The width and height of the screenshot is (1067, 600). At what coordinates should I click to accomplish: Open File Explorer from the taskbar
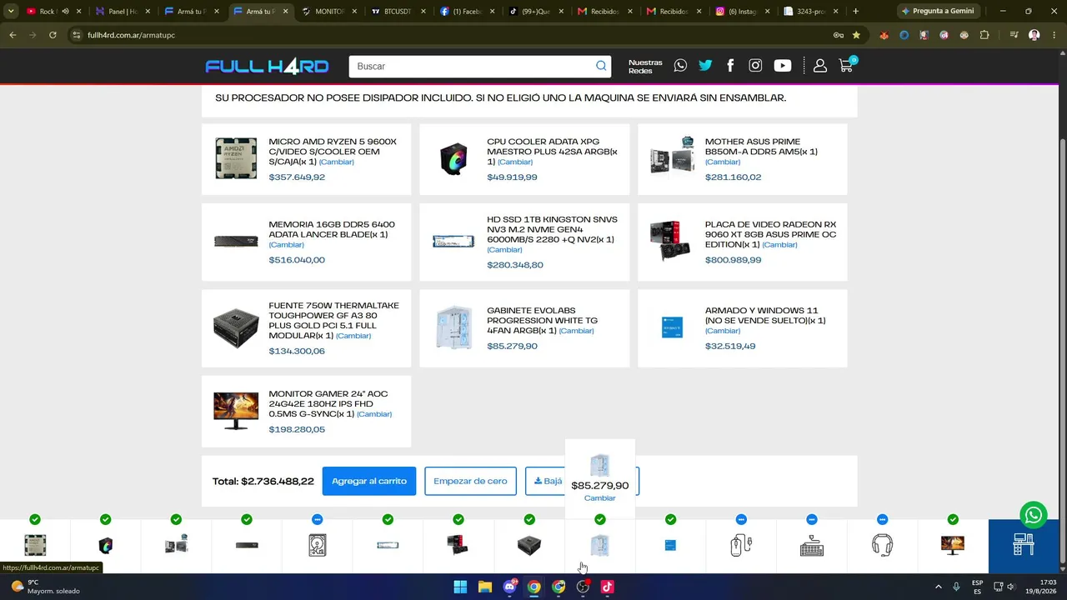click(x=484, y=587)
